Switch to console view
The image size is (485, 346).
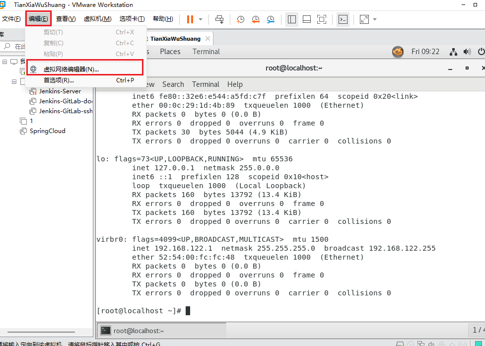pyautogui.click(x=343, y=19)
